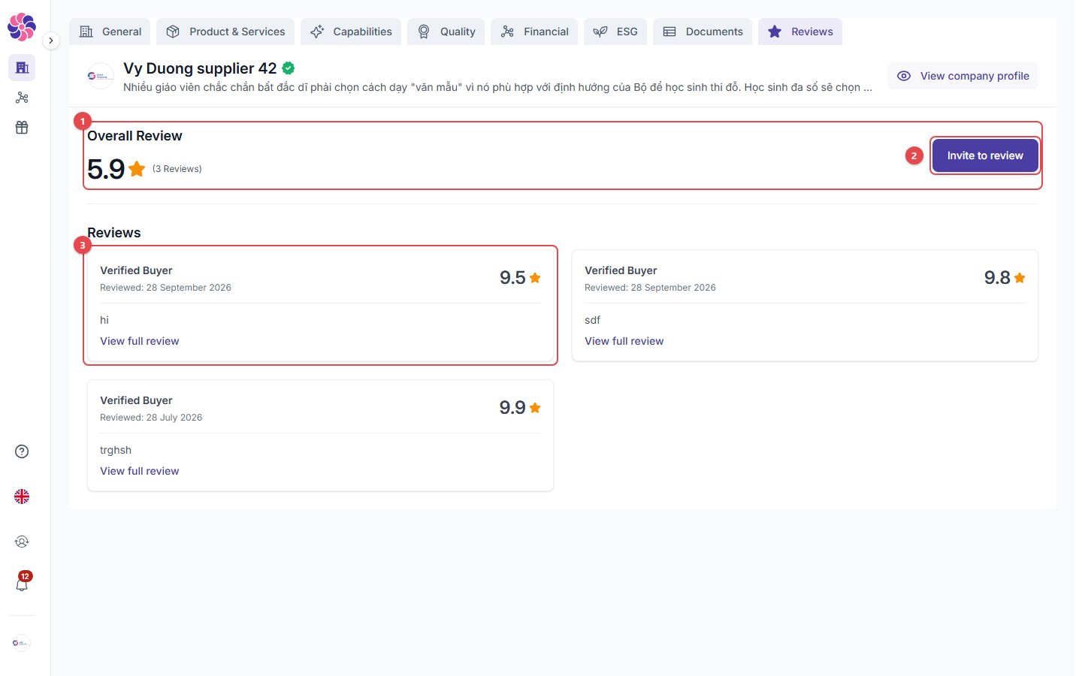Switch to the ESG tab
Screen dimensions: 1082x676
(x=615, y=32)
